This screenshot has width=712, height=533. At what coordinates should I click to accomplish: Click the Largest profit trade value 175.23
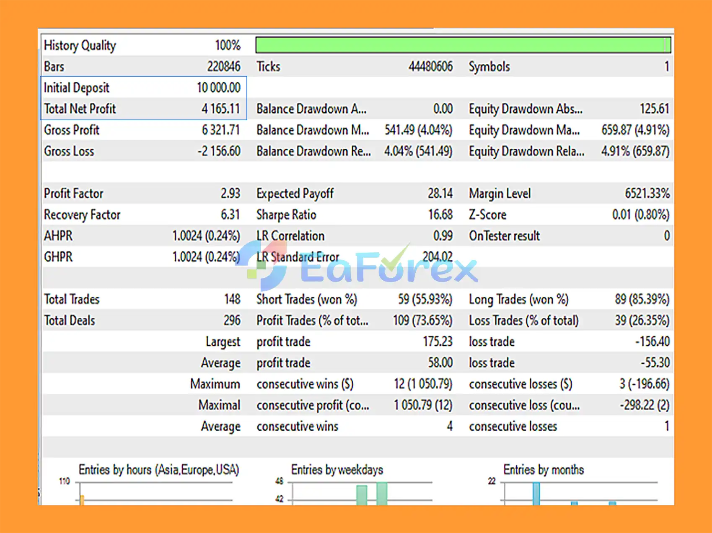click(438, 342)
